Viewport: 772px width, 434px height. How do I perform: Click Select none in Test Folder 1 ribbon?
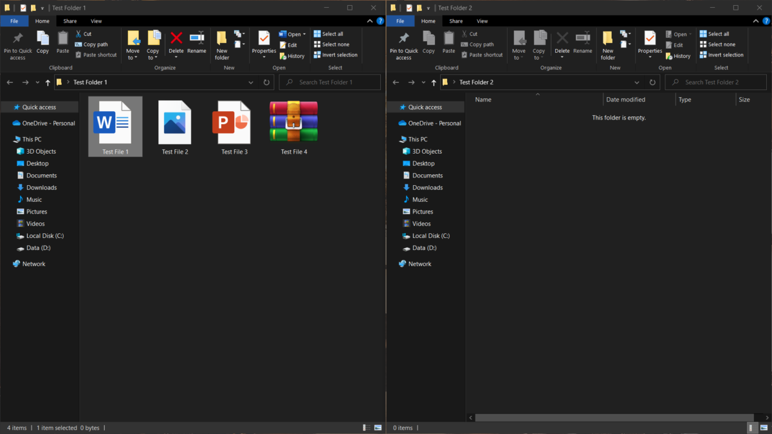pyautogui.click(x=331, y=44)
